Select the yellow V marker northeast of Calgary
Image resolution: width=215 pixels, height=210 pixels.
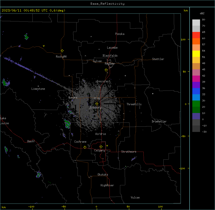point(107,146)
